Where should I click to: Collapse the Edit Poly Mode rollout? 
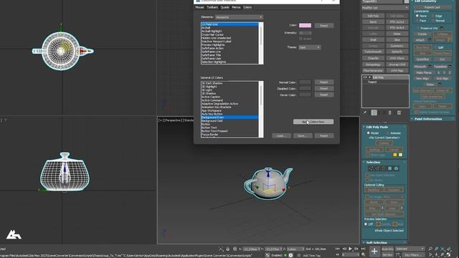point(377,128)
